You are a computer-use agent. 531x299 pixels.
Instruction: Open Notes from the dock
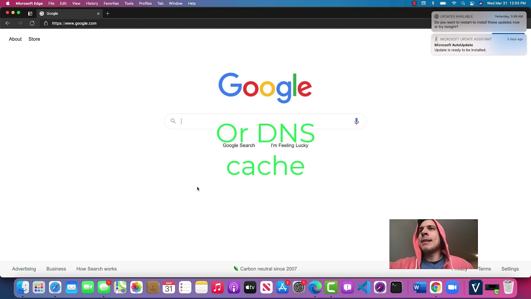tap(201, 287)
